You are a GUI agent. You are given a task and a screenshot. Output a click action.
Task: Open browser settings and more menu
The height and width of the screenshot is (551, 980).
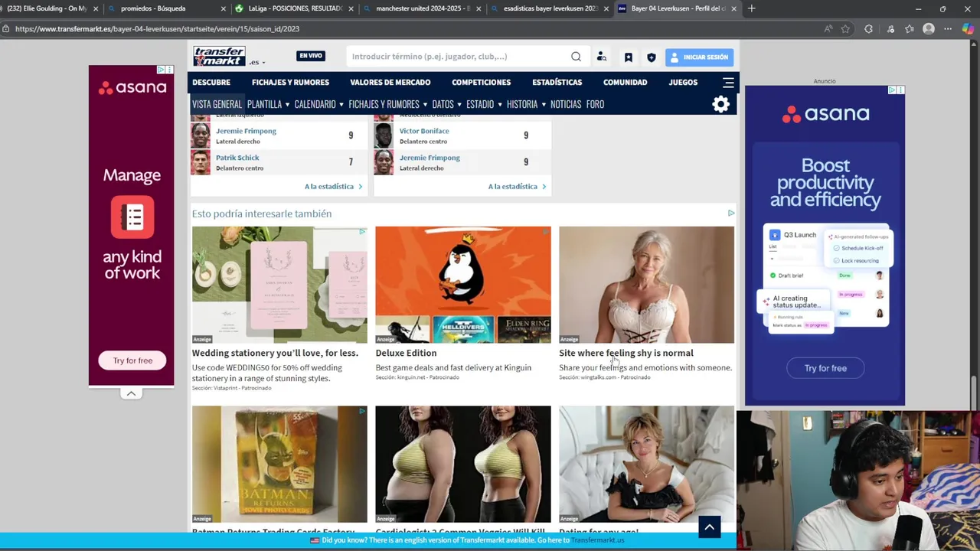tap(948, 29)
